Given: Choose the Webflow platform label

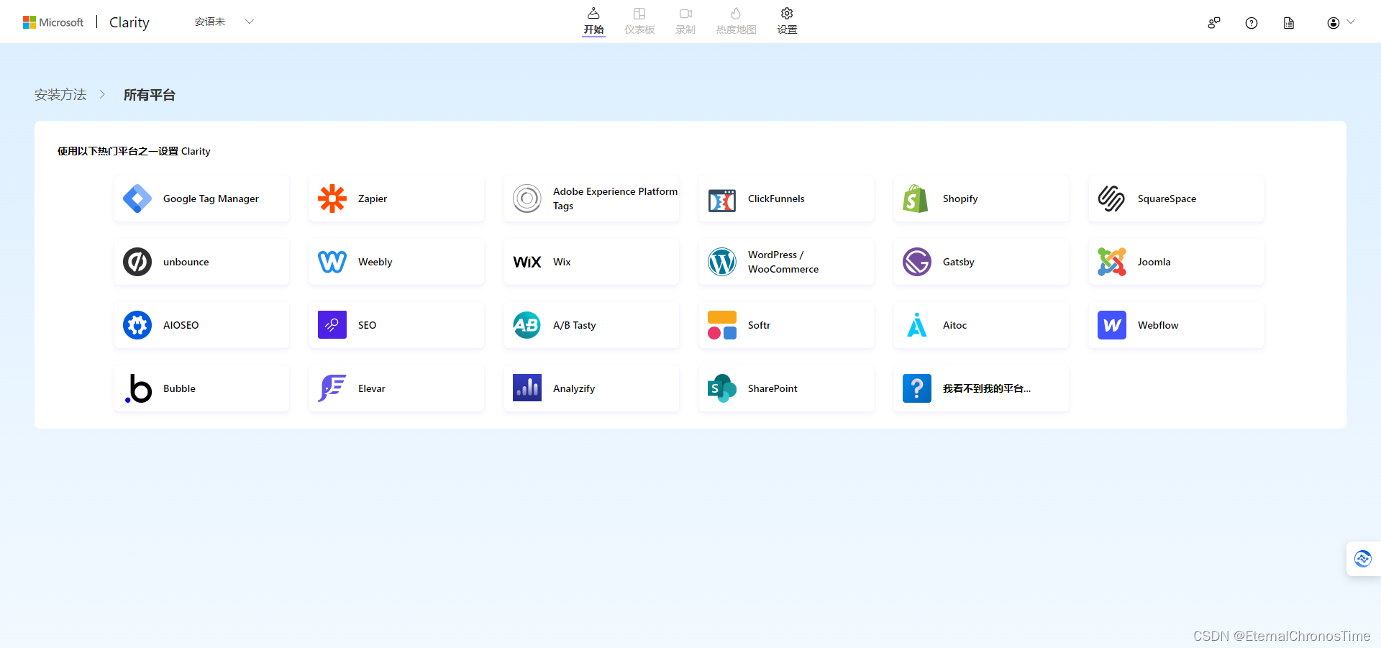Looking at the screenshot, I should (1158, 325).
